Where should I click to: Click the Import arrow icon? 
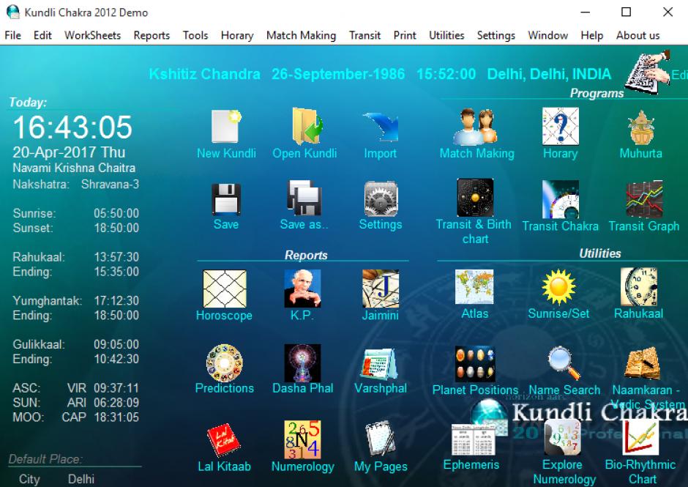[x=381, y=127]
